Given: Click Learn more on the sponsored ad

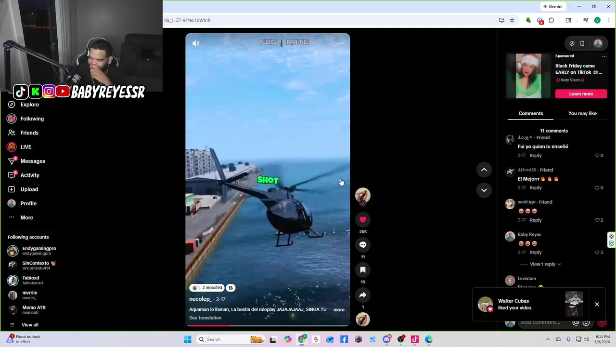Looking at the screenshot, I should 581,94.
